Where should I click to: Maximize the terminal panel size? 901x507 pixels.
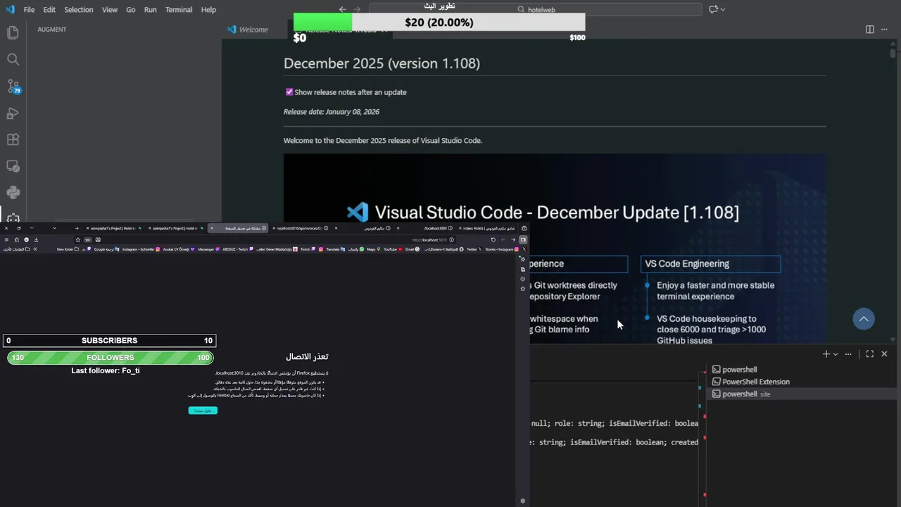click(x=870, y=354)
